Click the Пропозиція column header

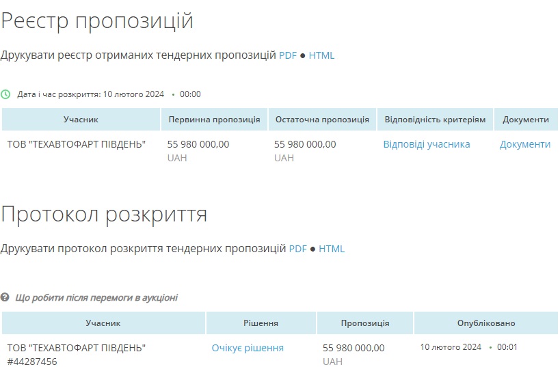click(x=365, y=323)
